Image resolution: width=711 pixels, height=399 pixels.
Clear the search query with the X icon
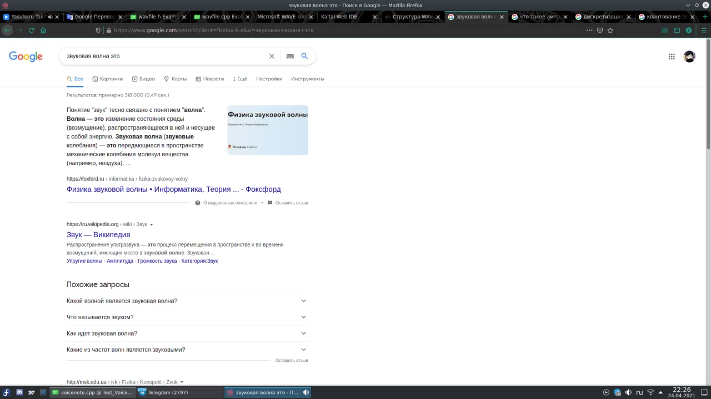(x=272, y=56)
